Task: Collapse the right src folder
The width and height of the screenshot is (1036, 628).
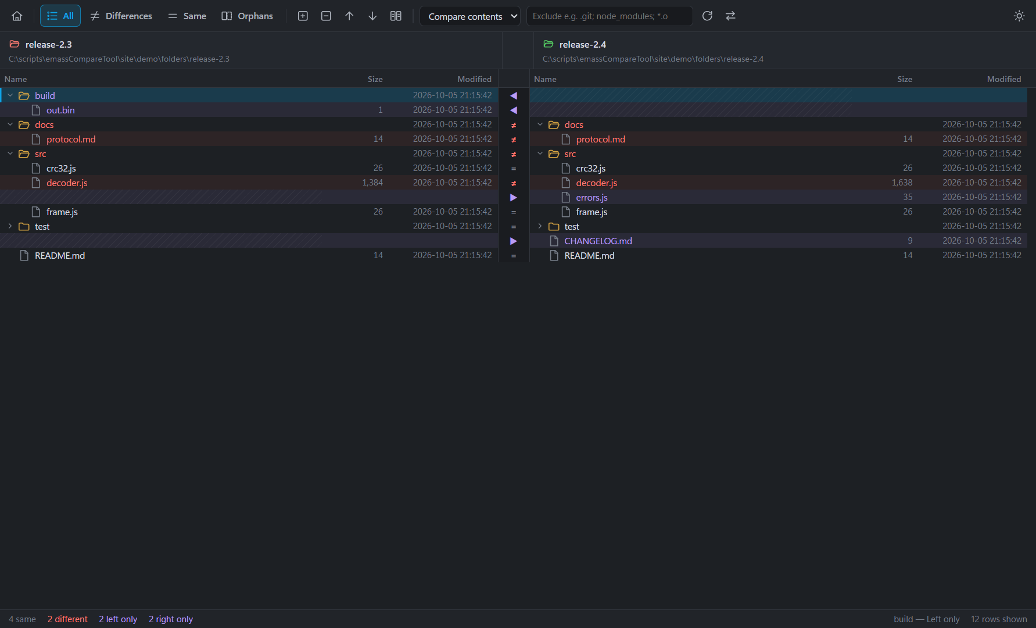Action: (540, 154)
